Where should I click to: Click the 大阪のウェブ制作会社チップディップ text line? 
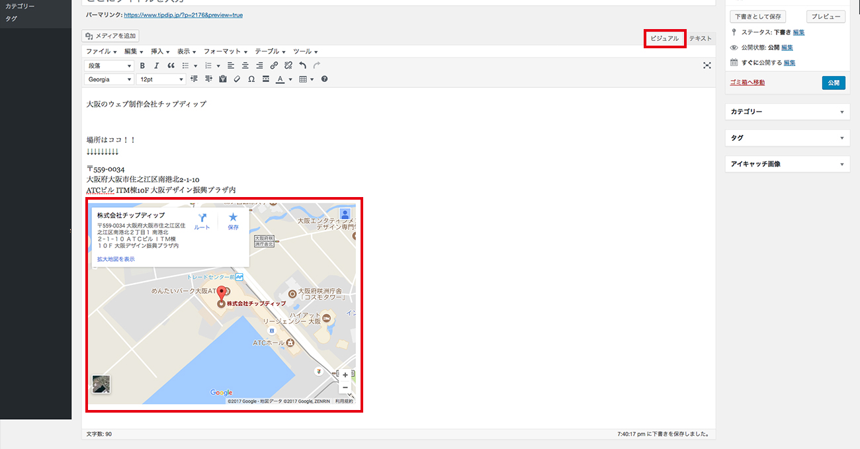click(x=146, y=104)
